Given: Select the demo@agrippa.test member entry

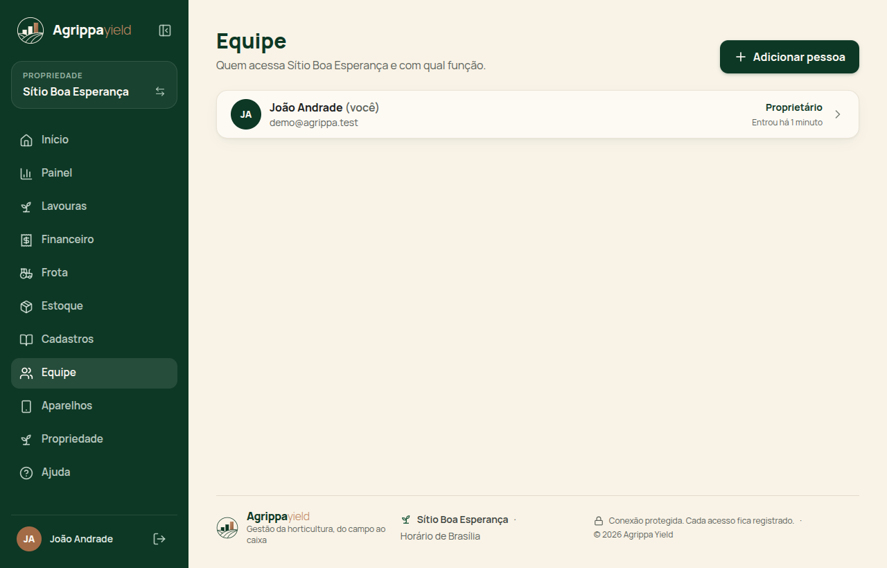Looking at the screenshot, I should (x=538, y=114).
